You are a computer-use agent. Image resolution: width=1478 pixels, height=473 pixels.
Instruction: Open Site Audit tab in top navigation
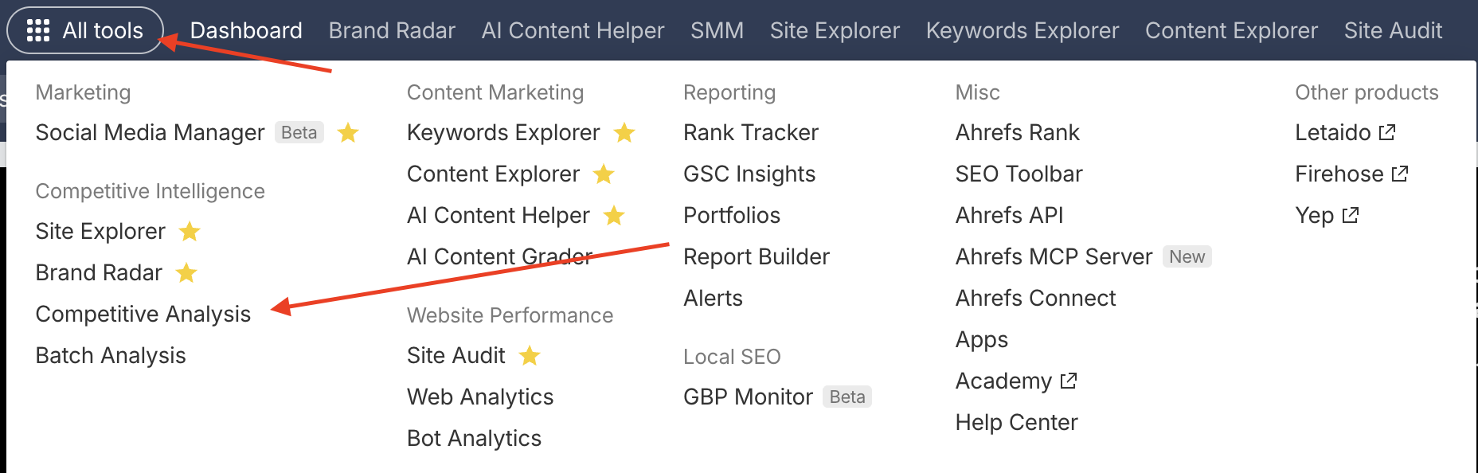tap(1393, 30)
